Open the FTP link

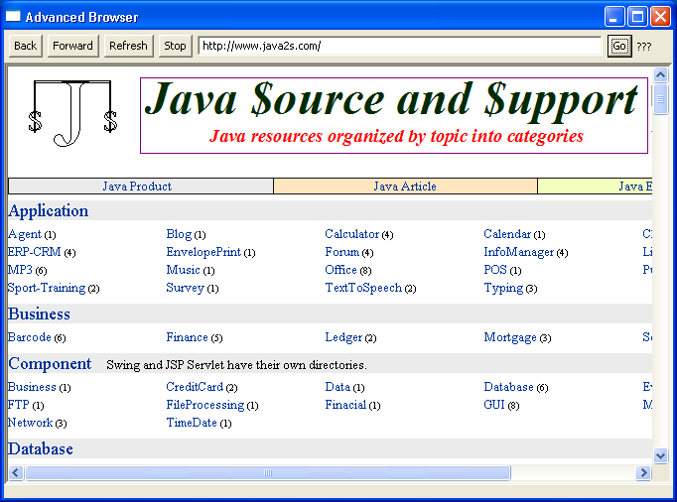point(19,405)
